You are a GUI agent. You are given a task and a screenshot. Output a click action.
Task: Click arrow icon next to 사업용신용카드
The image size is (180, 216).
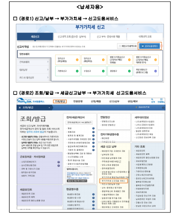point(93,205)
